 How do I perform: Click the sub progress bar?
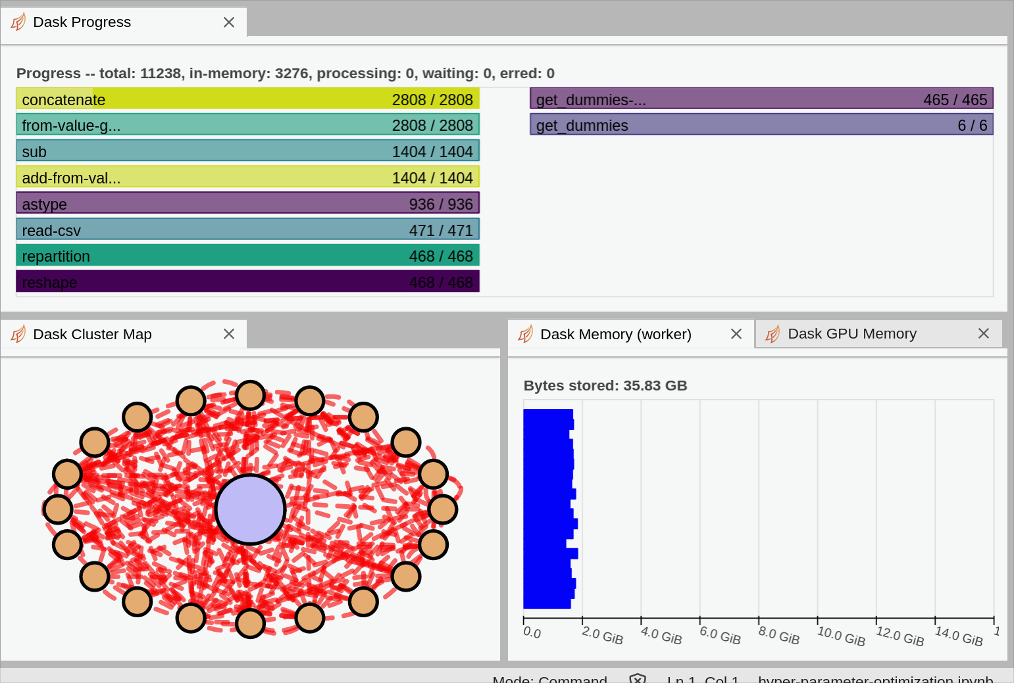247,151
